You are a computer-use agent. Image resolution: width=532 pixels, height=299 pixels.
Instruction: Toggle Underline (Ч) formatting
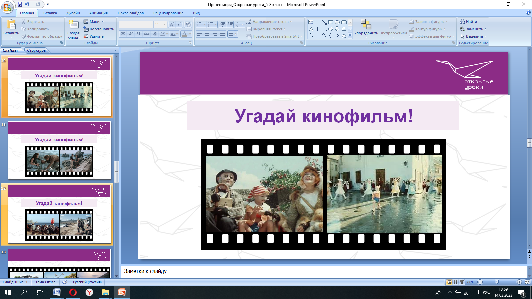point(139,34)
